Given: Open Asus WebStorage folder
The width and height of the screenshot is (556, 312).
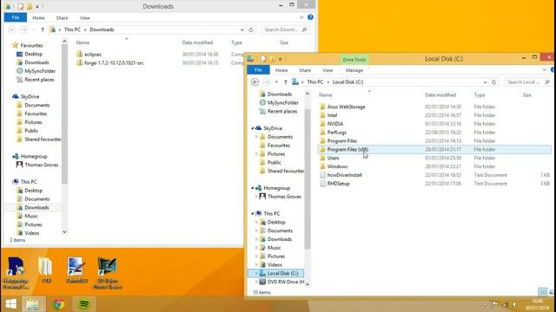Looking at the screenshot, I should coord(346,107).
